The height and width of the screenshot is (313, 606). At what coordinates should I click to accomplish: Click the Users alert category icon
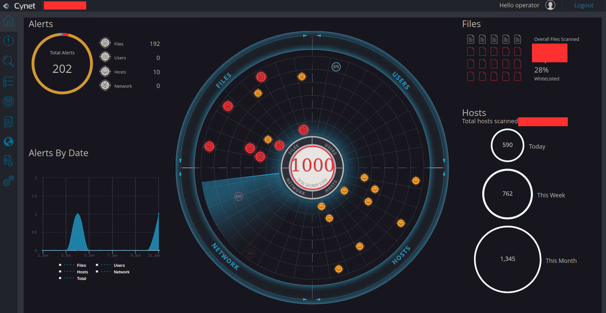click(105, 57)
